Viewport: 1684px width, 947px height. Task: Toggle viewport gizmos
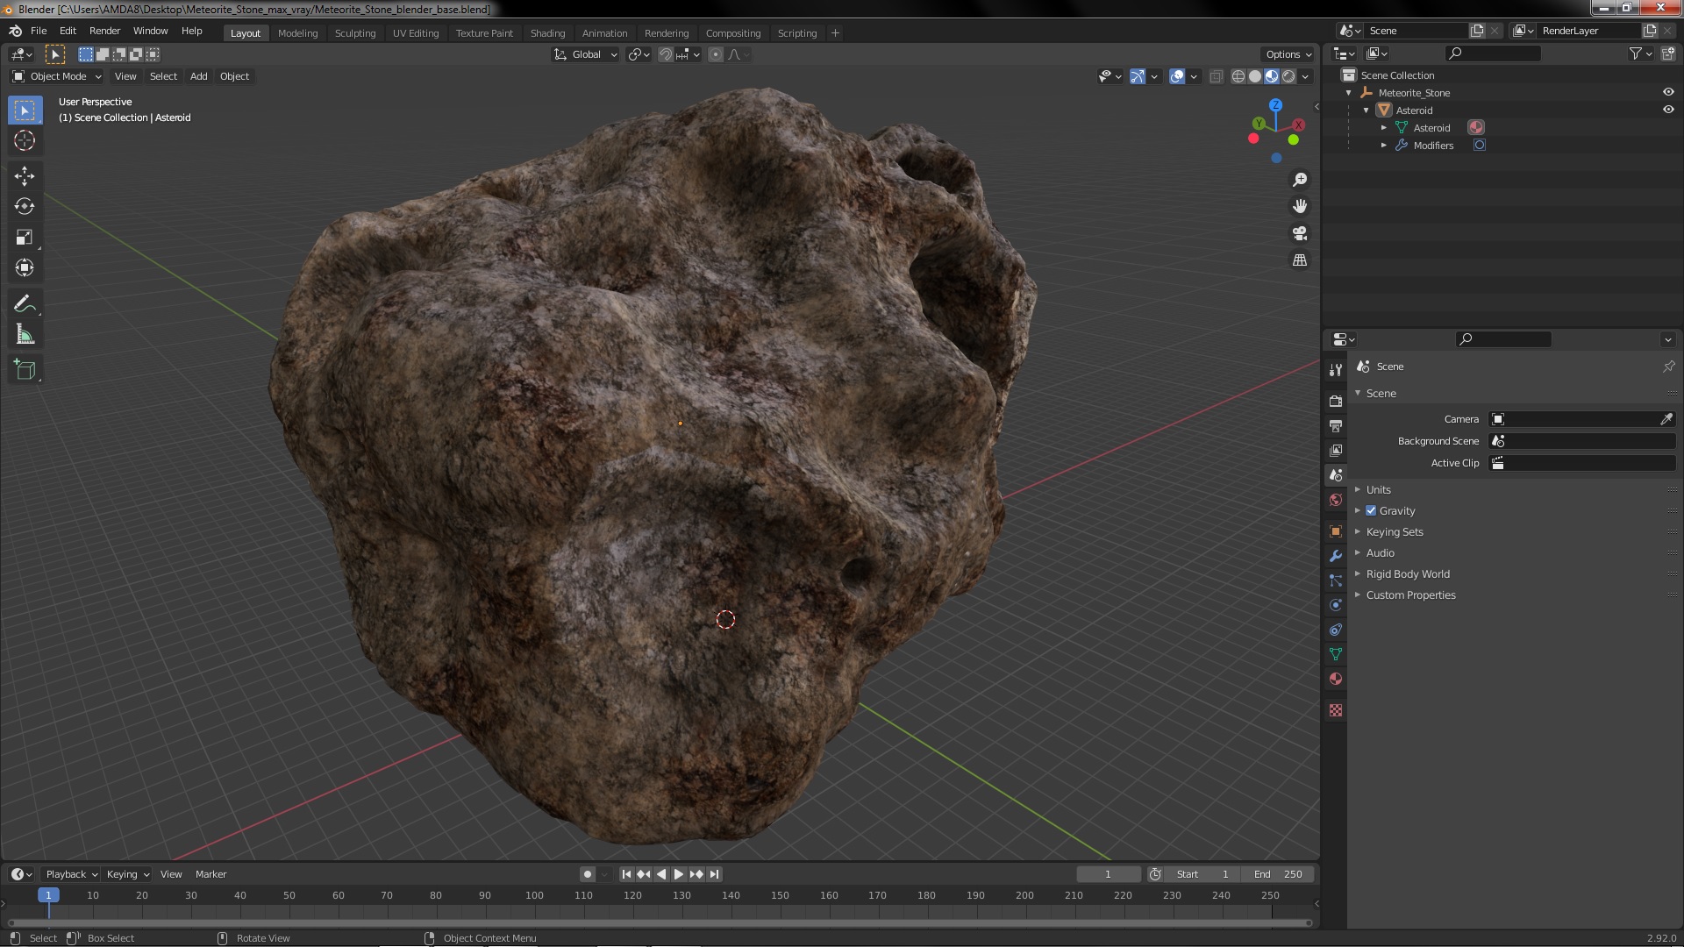(x=1138, y=76)
